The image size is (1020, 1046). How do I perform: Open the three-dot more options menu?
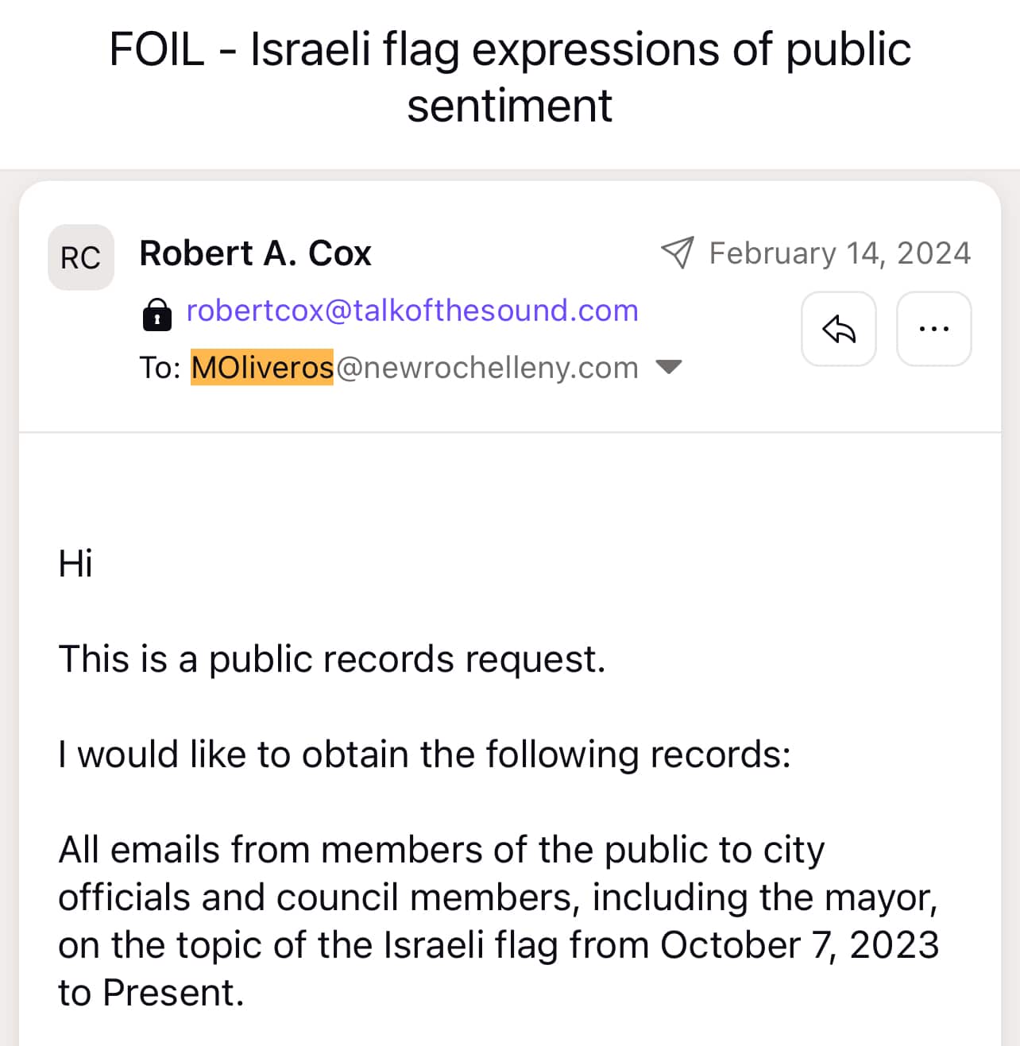point(933,329)
